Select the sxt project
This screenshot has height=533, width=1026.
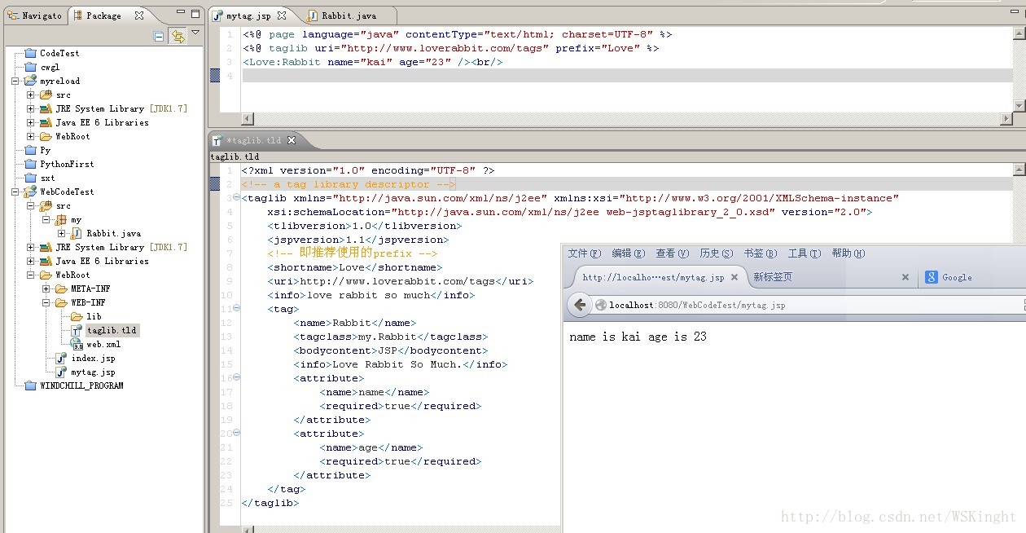(x=47, y=178)
